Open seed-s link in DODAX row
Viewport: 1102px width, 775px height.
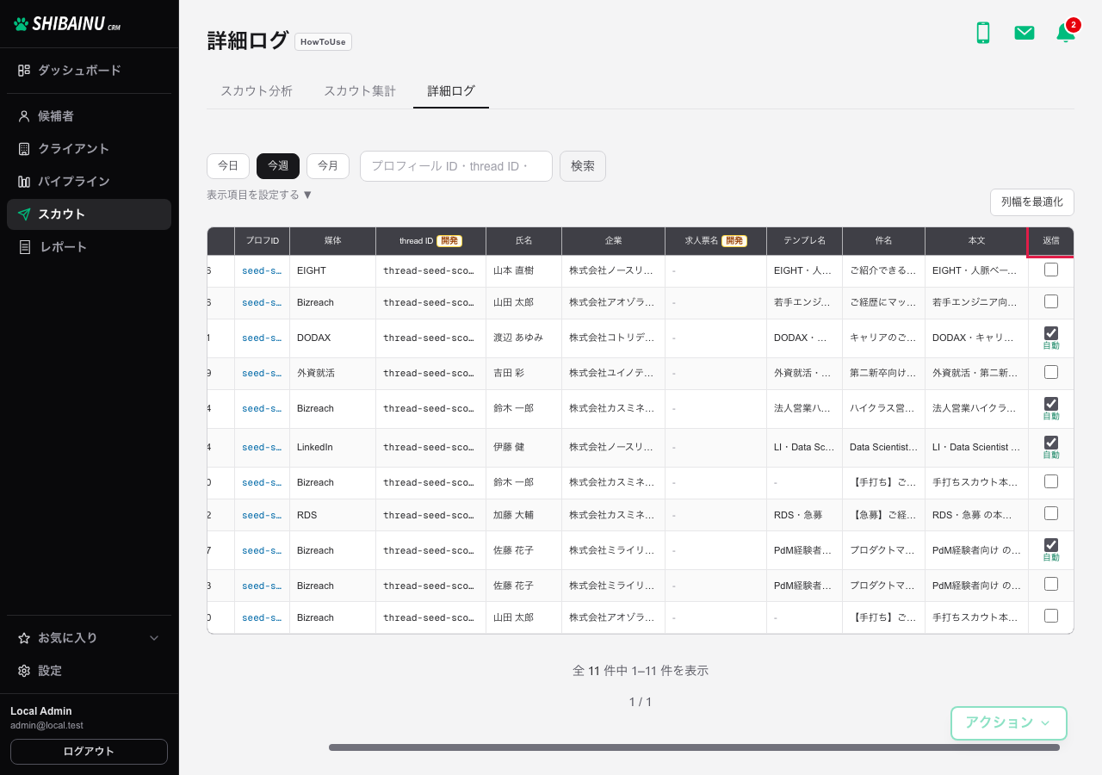coord(262,338)
